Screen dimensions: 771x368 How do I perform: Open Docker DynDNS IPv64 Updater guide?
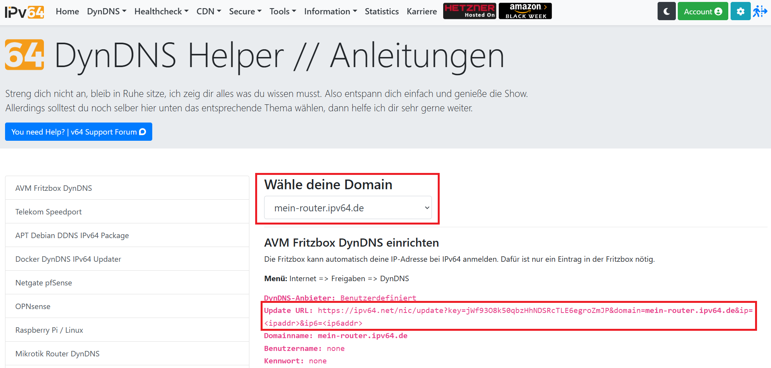point(127,259)
